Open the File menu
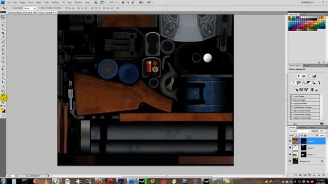The width and height of the screenshot is (328, 184). pos(9,3)
